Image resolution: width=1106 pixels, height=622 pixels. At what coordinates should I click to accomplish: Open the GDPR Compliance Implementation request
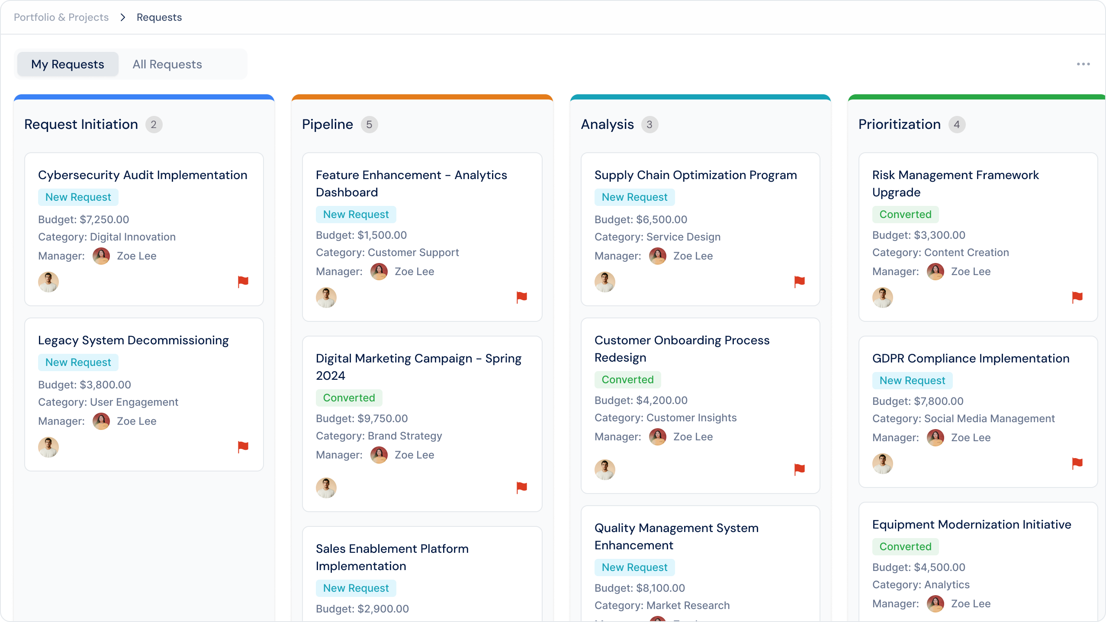coord(971,358)
